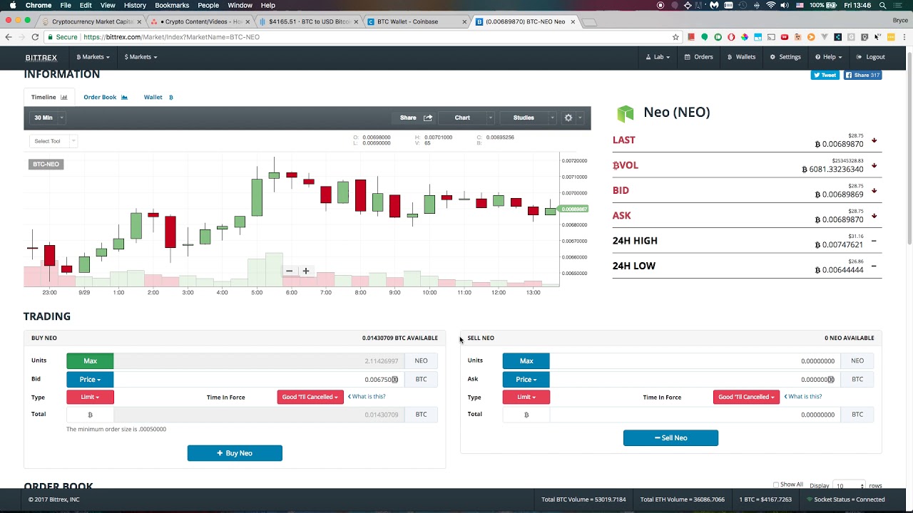Toggle the Show All checkbox
The height and width of the screenshot is (513, 913).
pos(776,484)
